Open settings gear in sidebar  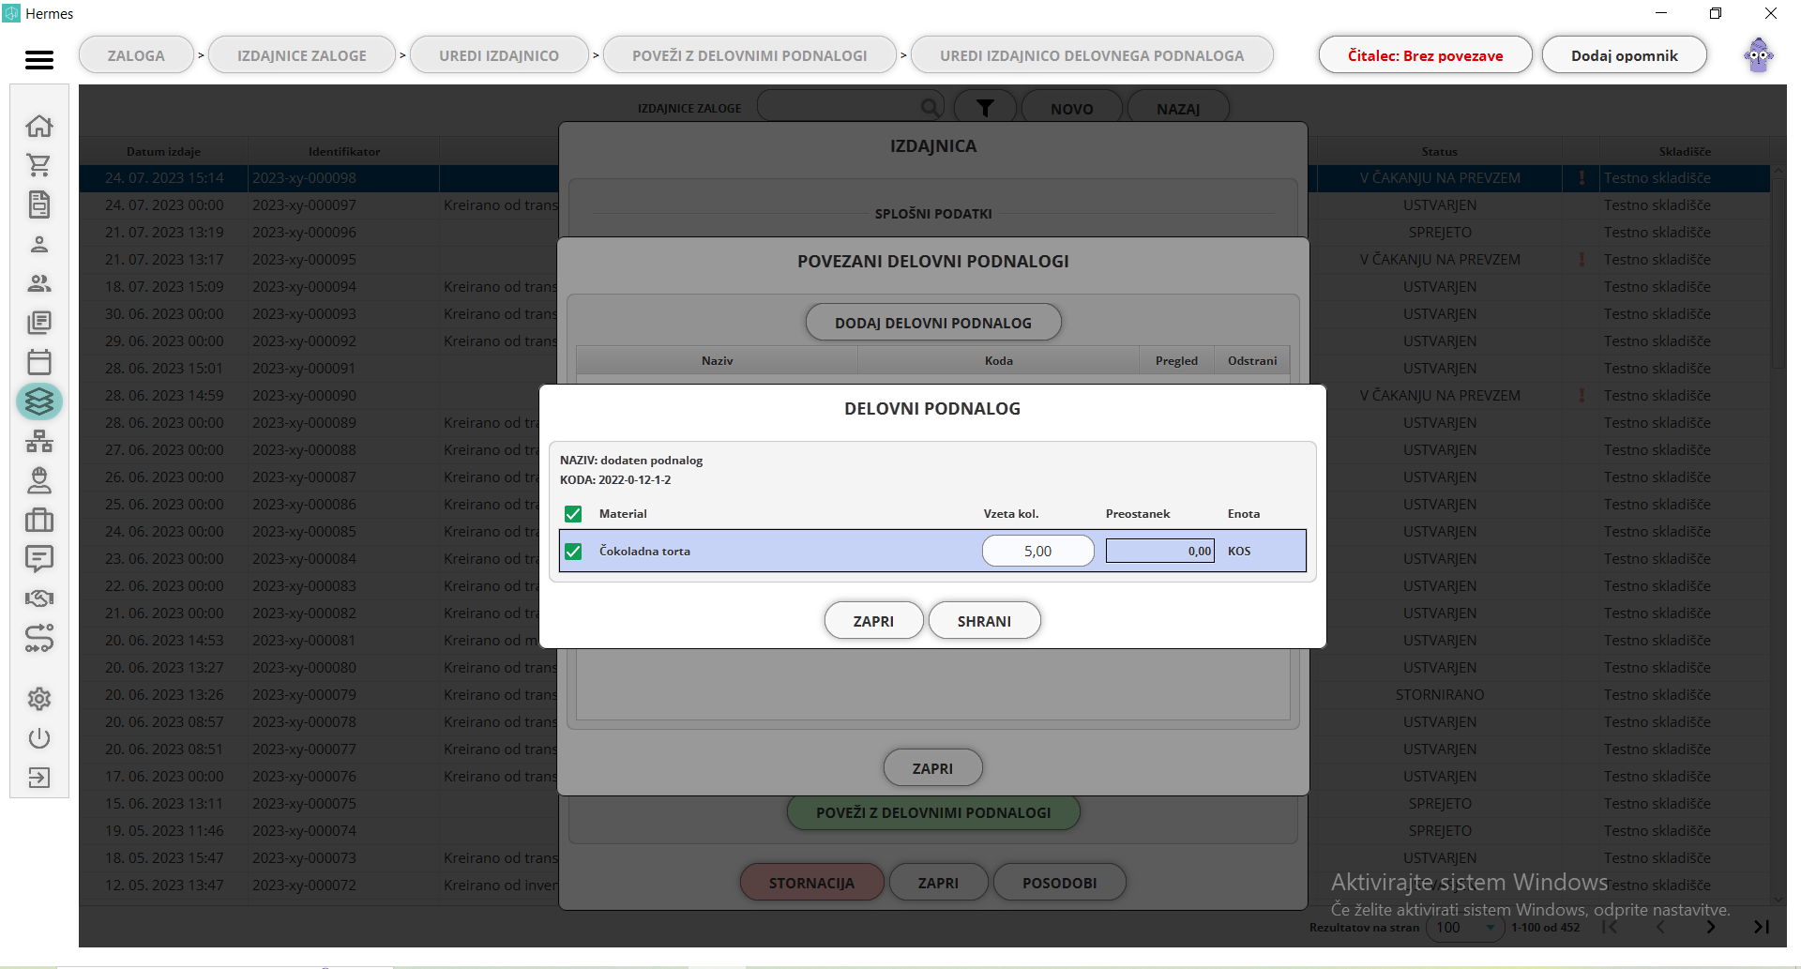pyautogui.click(x=39, y=699)
